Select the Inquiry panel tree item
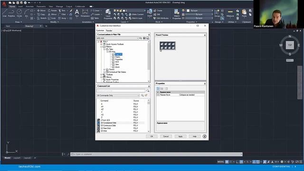The image size is (304, 171). click(118, 57)
